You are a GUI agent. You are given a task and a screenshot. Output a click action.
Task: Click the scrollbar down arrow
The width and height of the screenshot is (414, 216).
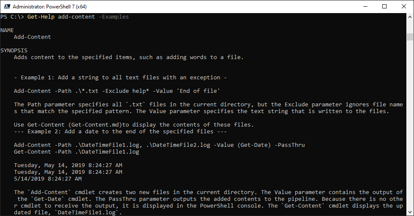tap(410, 212)
